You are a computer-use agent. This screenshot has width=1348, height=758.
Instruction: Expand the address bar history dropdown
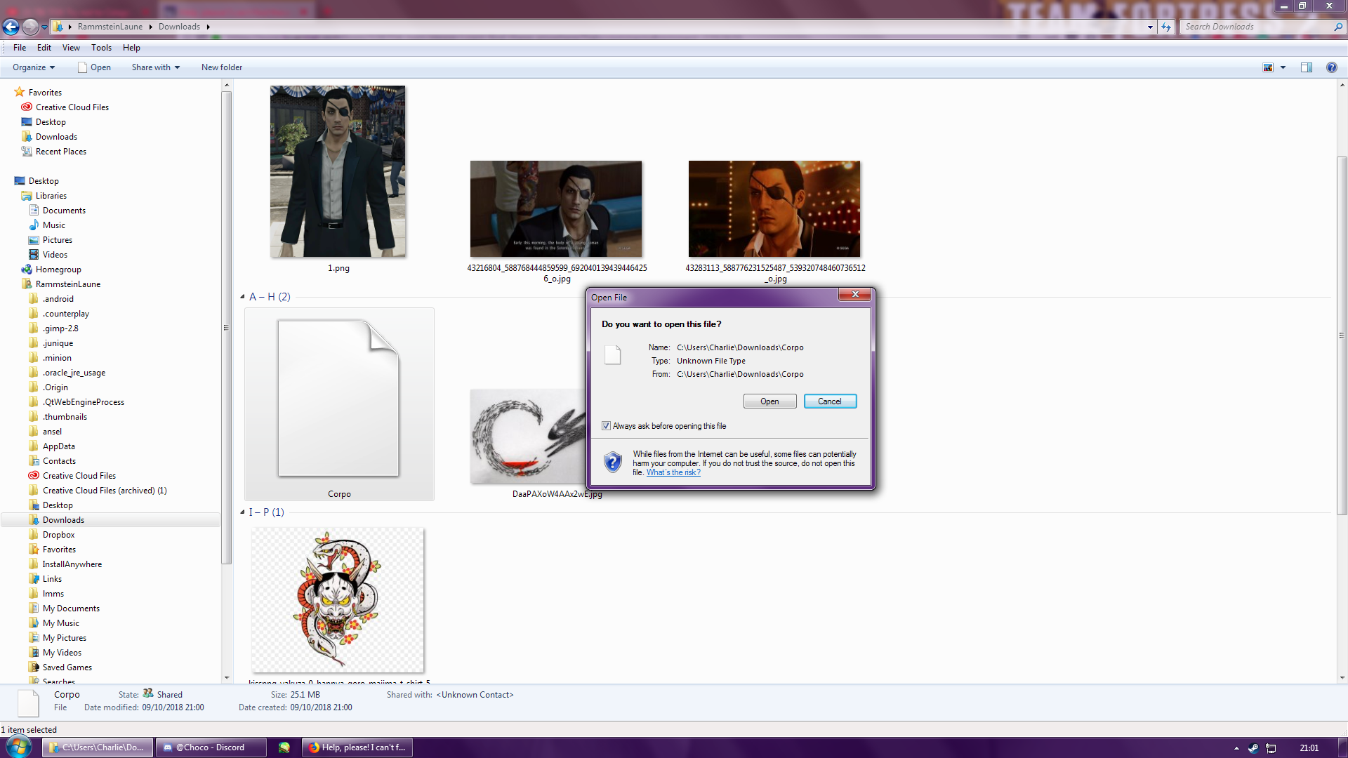tap(1150, 27)
